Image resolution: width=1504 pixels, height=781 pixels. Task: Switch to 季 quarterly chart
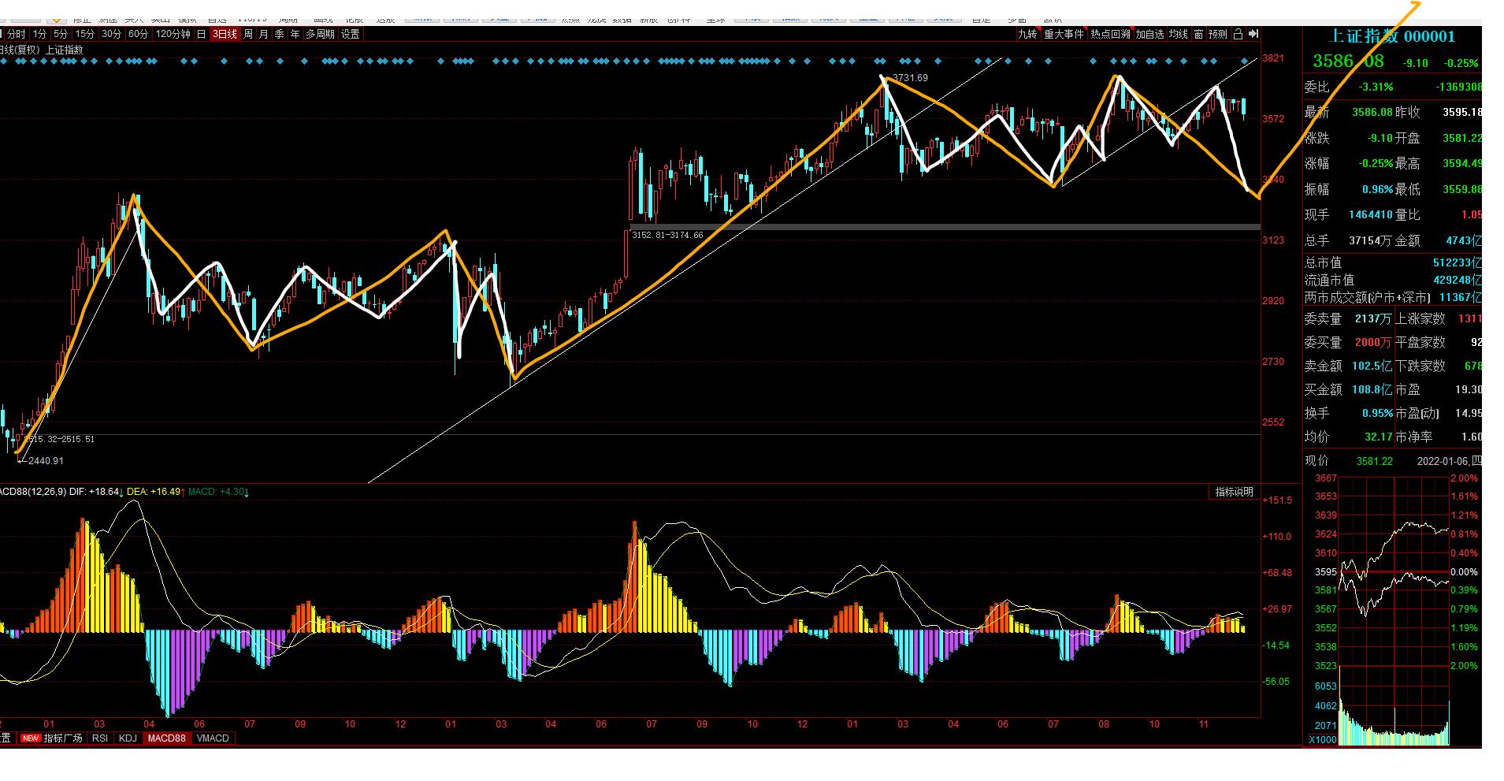(280, 34)
